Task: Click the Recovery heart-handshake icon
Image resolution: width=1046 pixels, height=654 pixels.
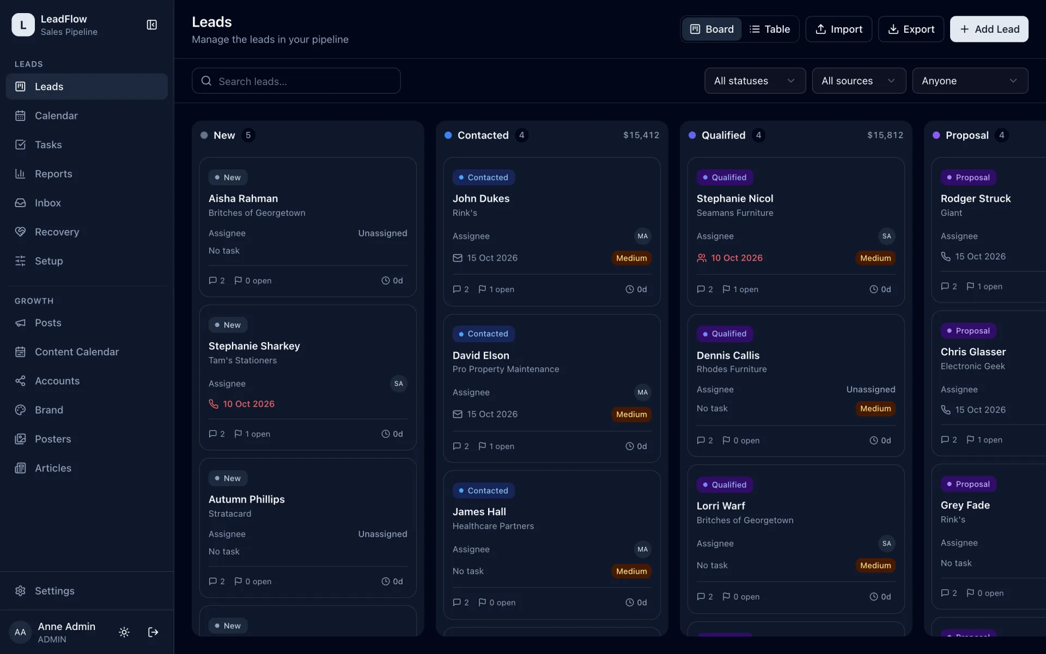Action: (x=21, y=232)
